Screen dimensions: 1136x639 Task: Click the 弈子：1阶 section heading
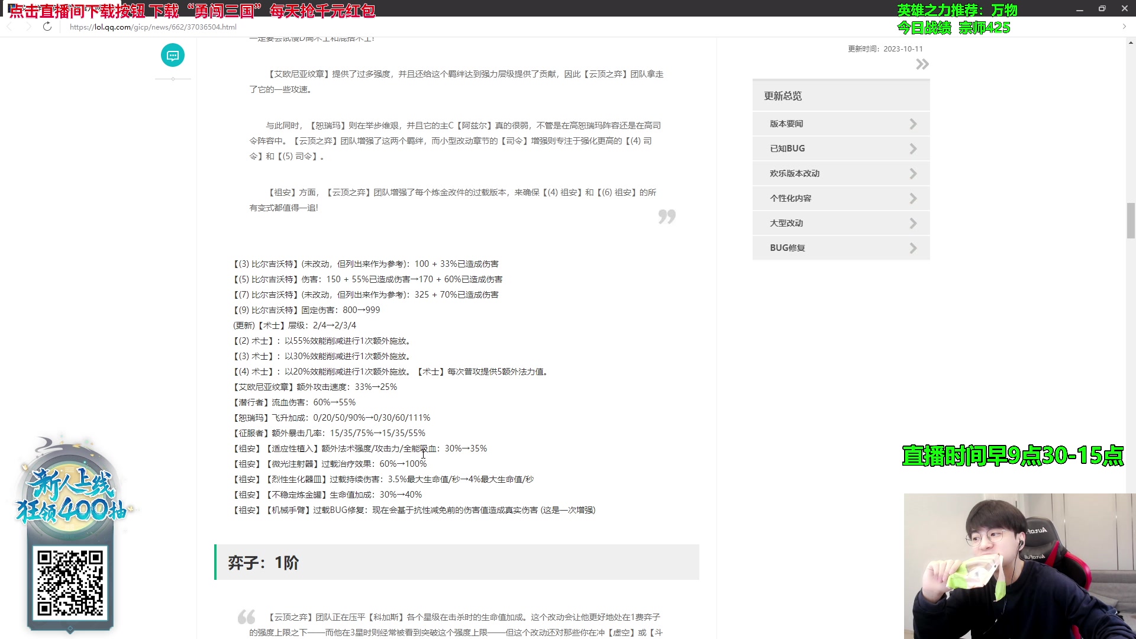coord(457,562)
